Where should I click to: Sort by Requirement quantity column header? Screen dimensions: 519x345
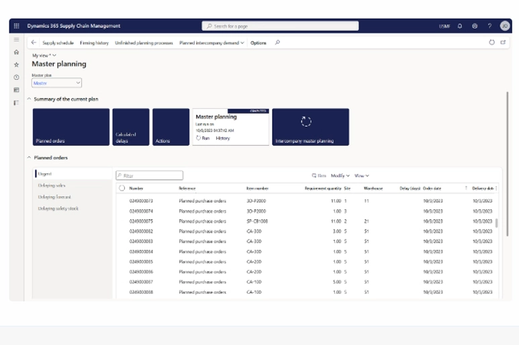tap(323, 188)
